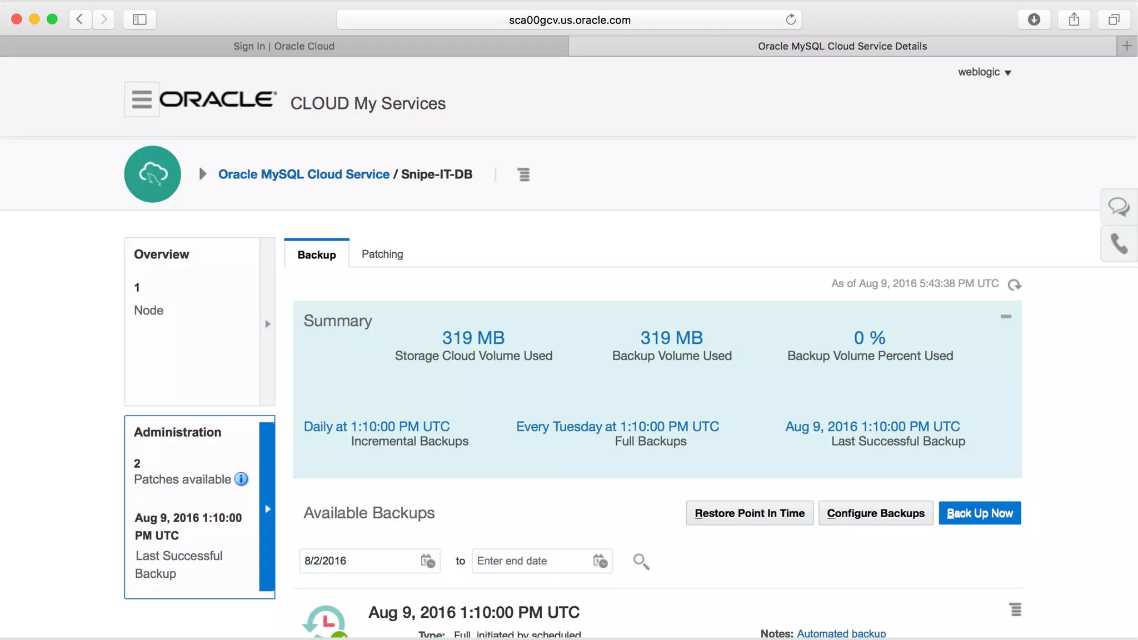Open the chat support icon
1138x640 pixels.
[x=1119, y=207]
